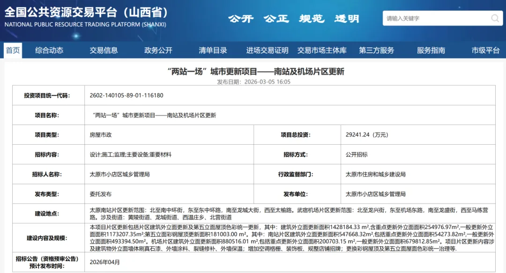Click the 公开 公正 规范 透明 slogan
Image resolution: width=506 pixels, height=273 pixels.
coord(294,19)
